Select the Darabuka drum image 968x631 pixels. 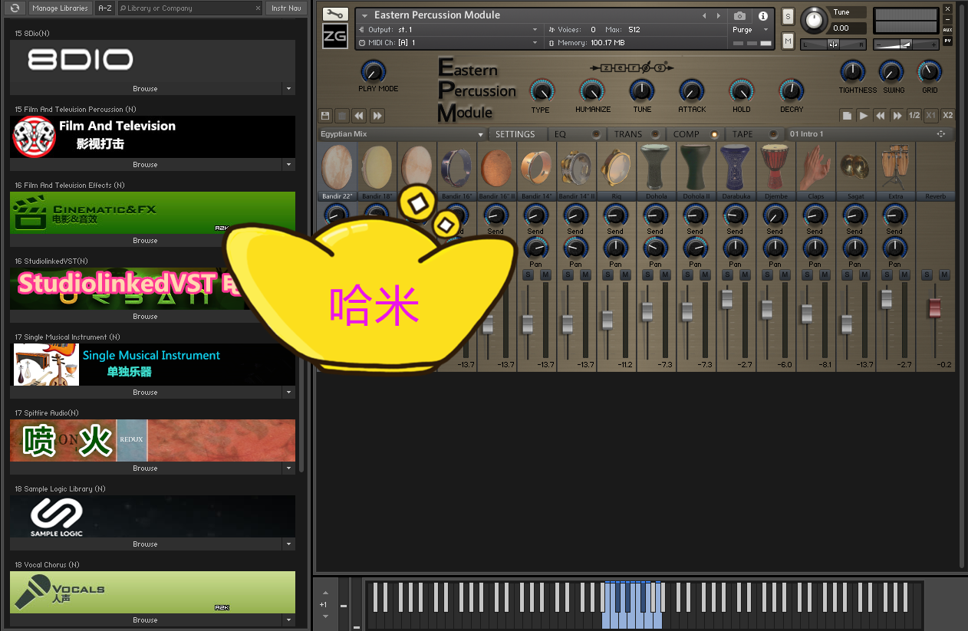coord(736,167)
